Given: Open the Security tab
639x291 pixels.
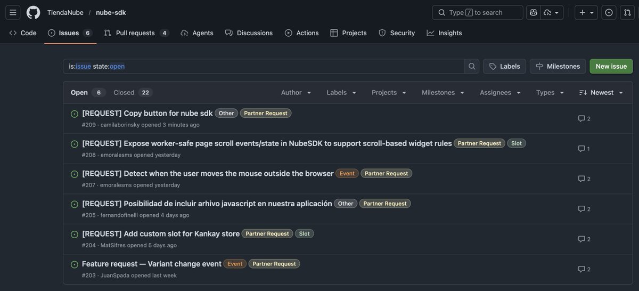Looking at the screenshot, I should click(397, 33).
